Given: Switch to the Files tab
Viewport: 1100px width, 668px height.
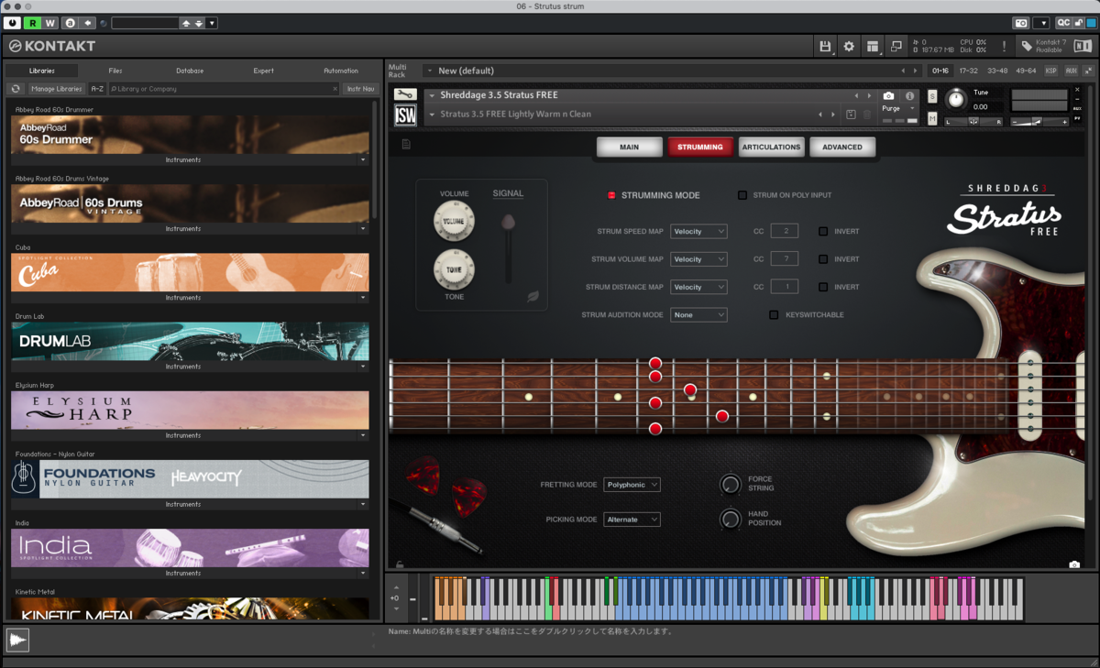Looking at the screenshot, I should point(115,71).
